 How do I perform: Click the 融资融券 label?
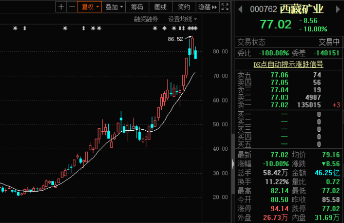[146, 19]
